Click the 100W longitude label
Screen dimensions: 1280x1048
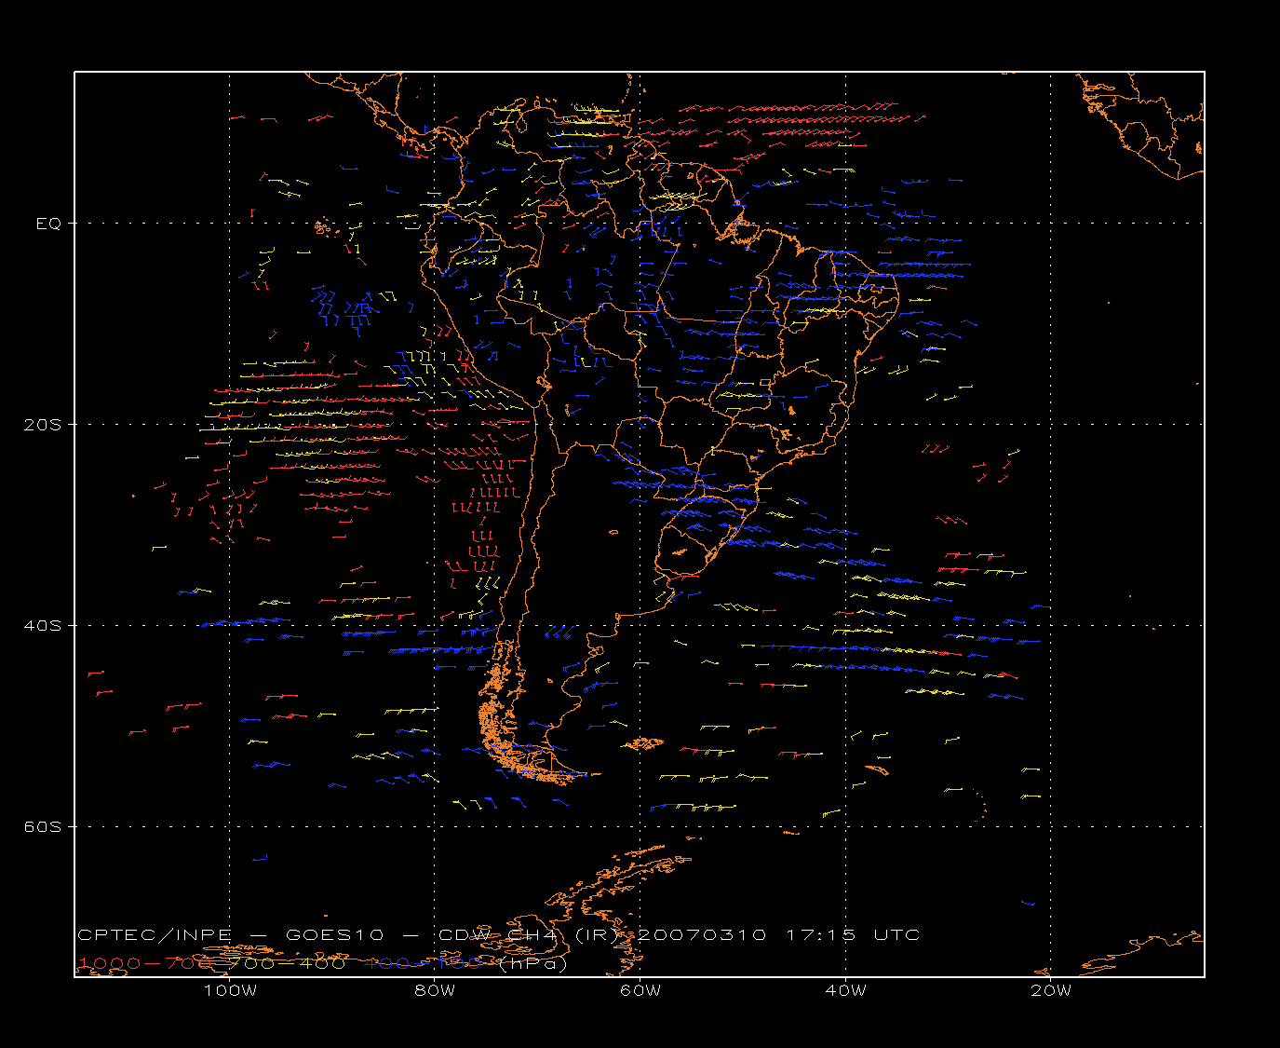click(230, 990)
